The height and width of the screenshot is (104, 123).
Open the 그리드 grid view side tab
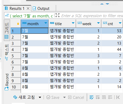click(7, 30)
